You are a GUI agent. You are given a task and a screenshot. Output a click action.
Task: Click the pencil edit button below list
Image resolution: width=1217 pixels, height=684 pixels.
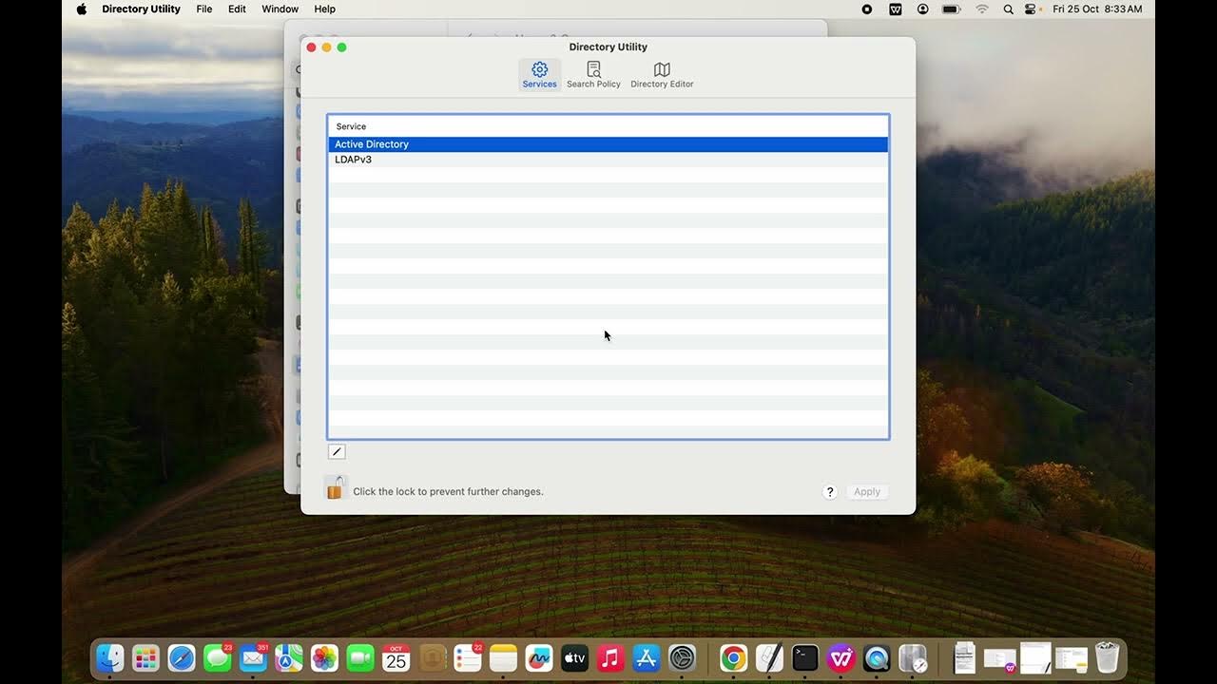pos(337,452)
